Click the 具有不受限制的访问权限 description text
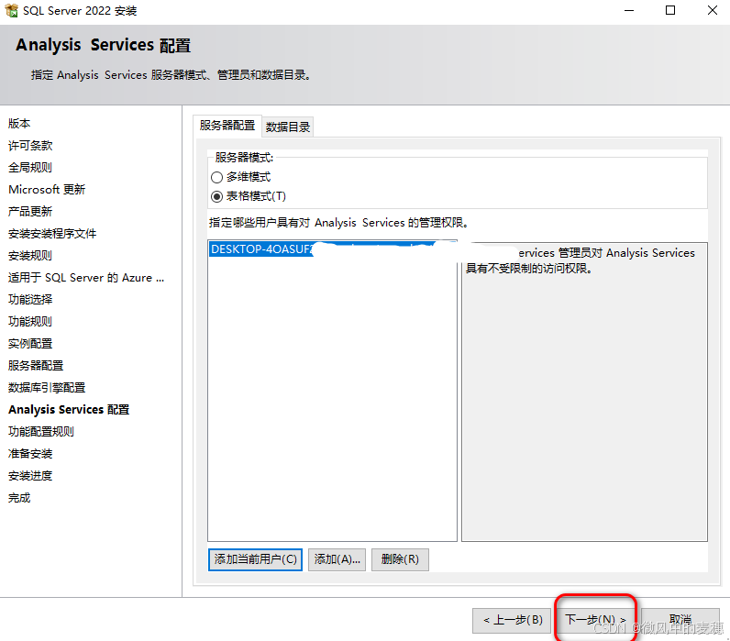The image size is (730, 641). (529, 269)
